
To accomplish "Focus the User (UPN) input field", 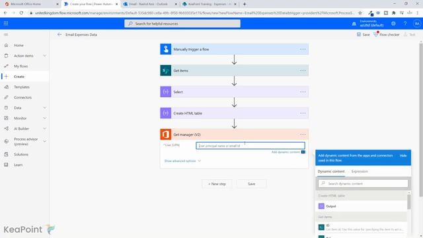I will click(x=250, y=145).
